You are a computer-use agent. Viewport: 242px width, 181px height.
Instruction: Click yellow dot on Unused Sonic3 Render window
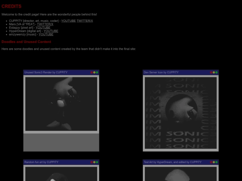pyautogui.click(x=94, y=72)
